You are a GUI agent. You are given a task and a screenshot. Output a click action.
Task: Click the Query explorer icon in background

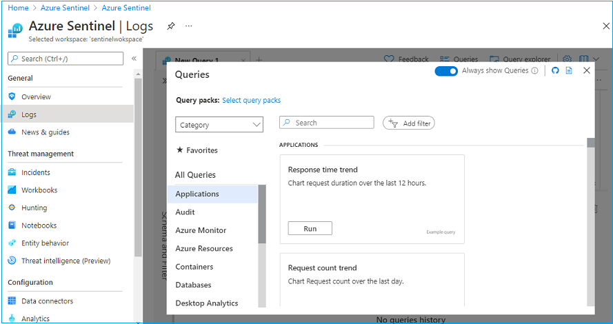494,59
